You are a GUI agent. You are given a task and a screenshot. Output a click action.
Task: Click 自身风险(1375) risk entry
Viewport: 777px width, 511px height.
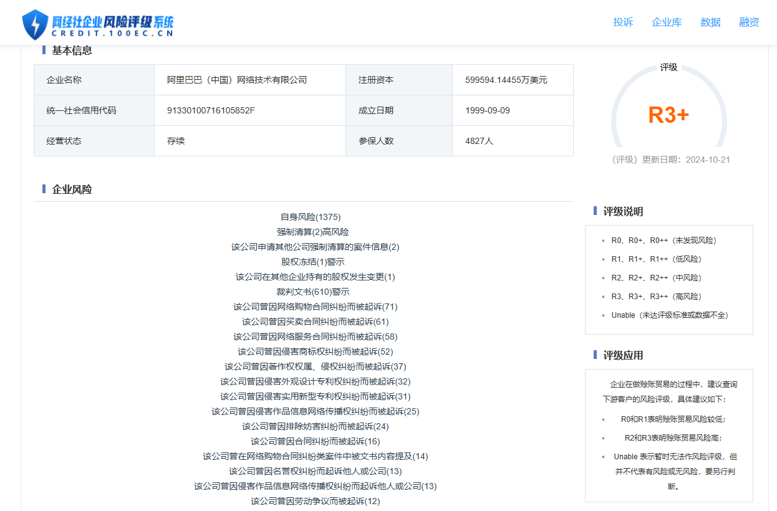pos(310,217)
